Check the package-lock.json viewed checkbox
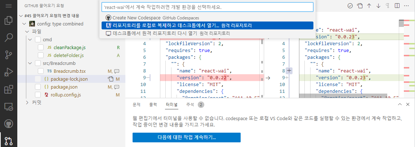415x147 pixels. tap(38, 79)
